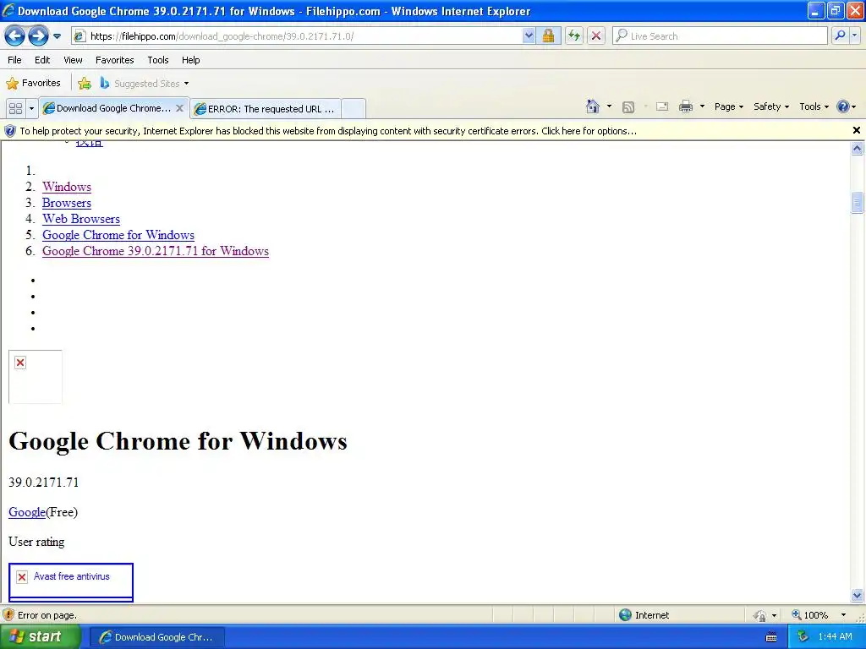Click Add to Favorites Bar icon
Screen dimensions: 866x649
coord(85,84)
